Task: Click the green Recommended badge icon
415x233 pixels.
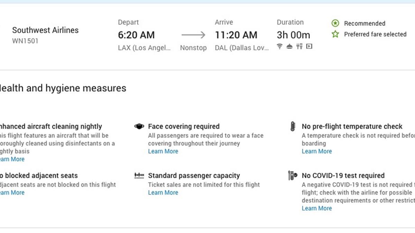Action: click(x=335, y=23)
